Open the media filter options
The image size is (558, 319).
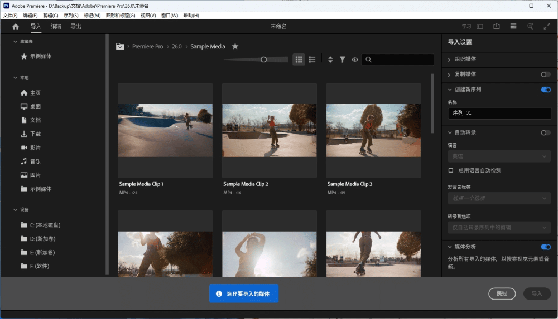(x=343, y=60)
